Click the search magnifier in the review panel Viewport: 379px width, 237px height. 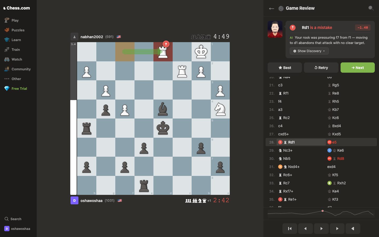point(371,8)
